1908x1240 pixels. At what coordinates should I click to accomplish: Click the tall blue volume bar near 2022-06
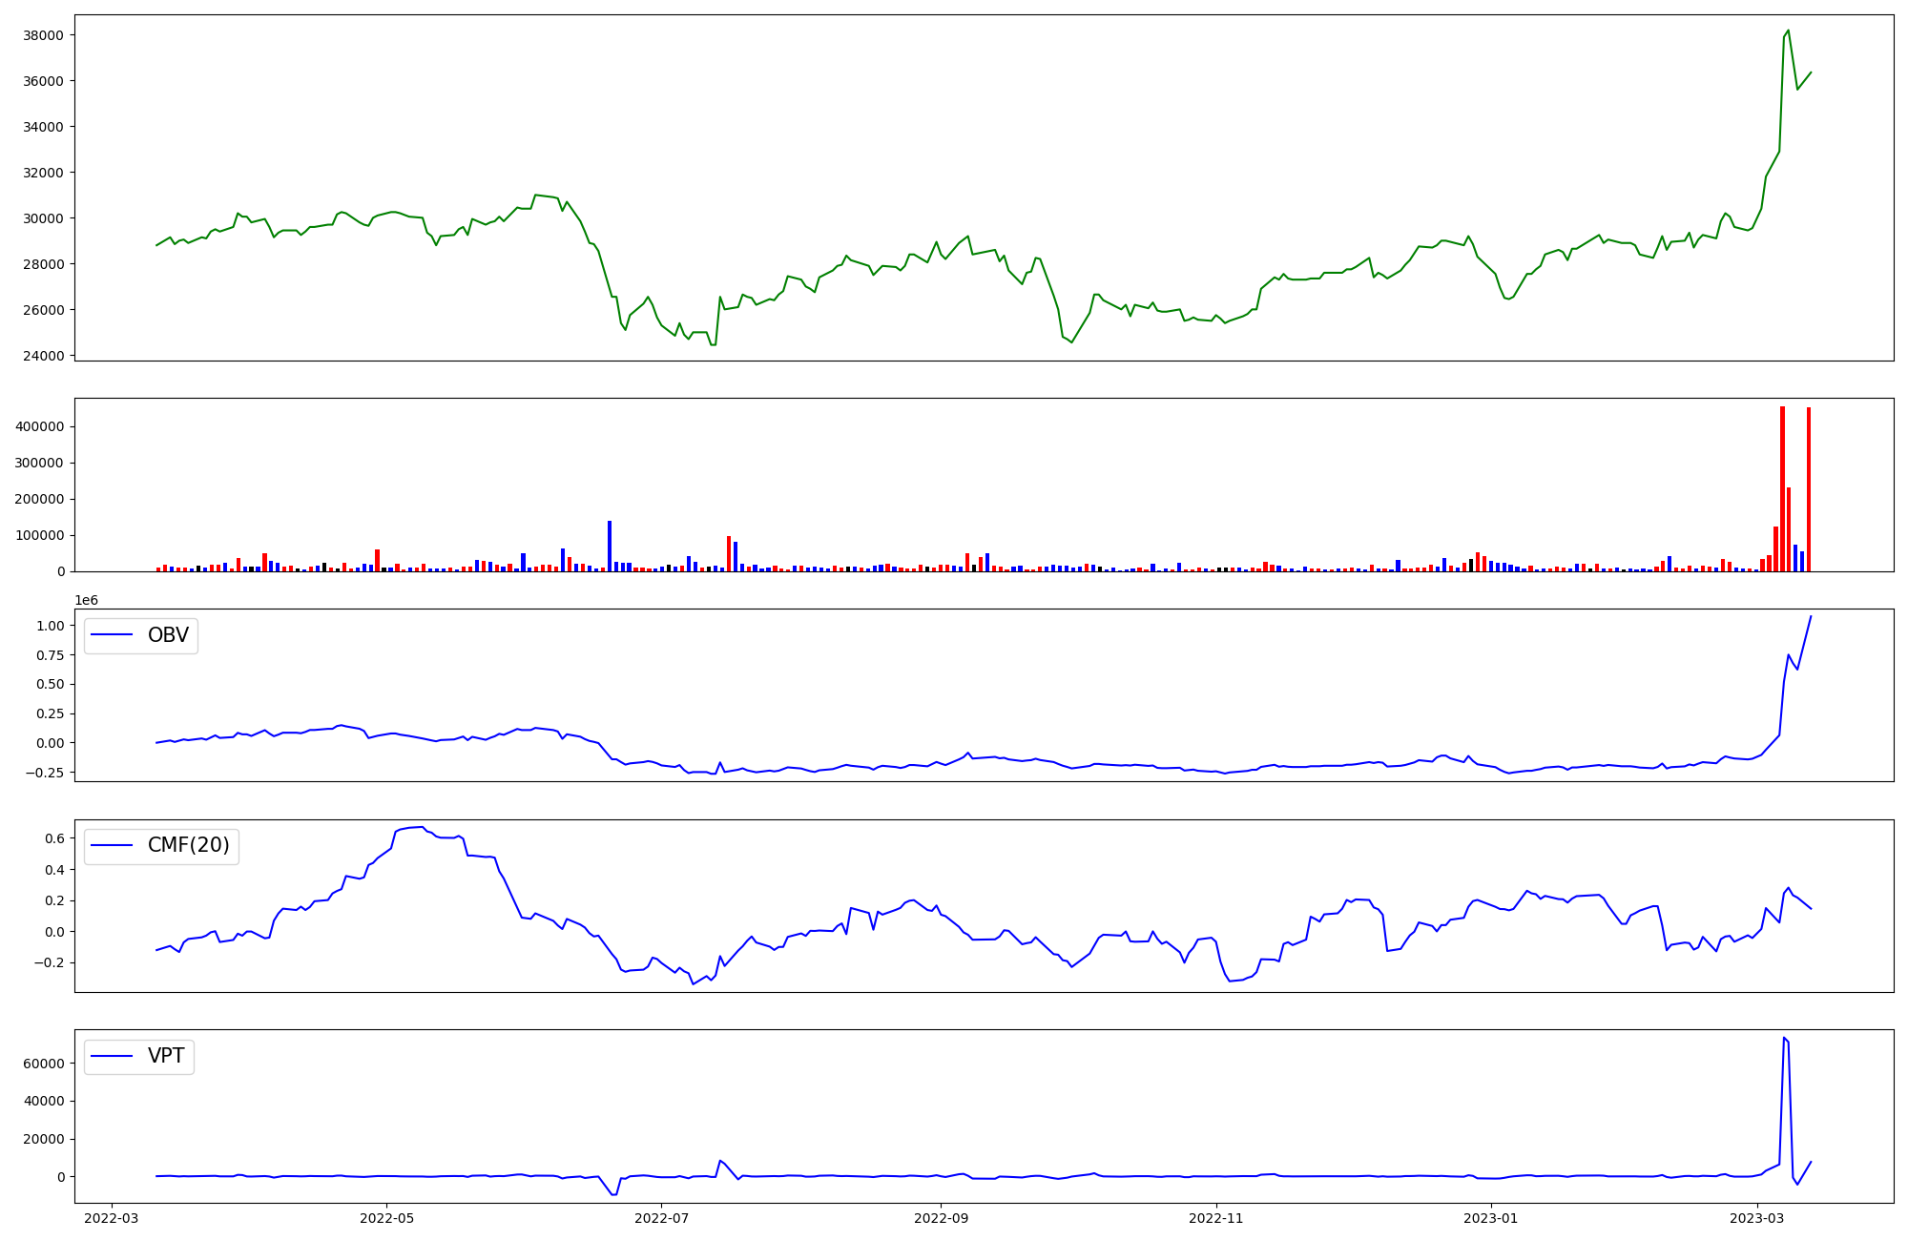610,546
